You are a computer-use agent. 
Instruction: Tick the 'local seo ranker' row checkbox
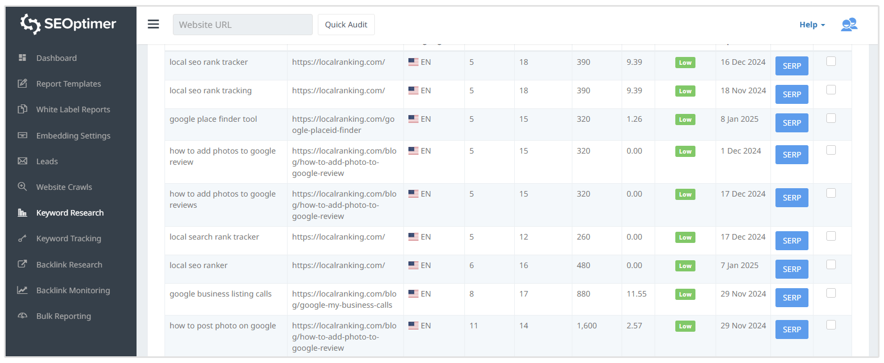point(831,265)
